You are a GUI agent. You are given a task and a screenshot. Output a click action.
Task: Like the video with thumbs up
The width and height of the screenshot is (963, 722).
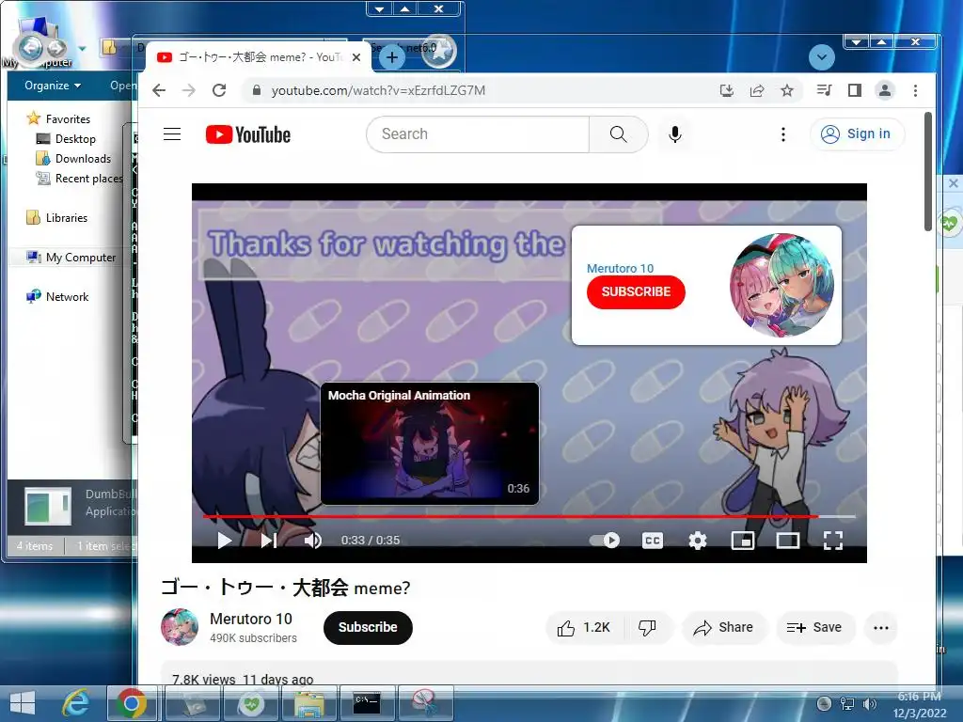[x=583, y=627]
